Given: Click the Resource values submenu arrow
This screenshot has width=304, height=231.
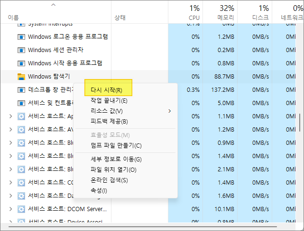Looking at the screenshot, I should (x=170, y=111).
